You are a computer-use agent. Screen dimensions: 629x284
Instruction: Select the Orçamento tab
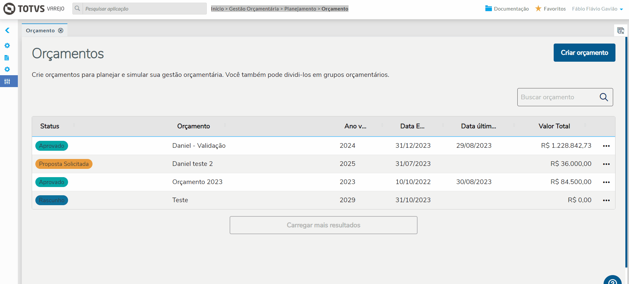(x=40, y=30)
